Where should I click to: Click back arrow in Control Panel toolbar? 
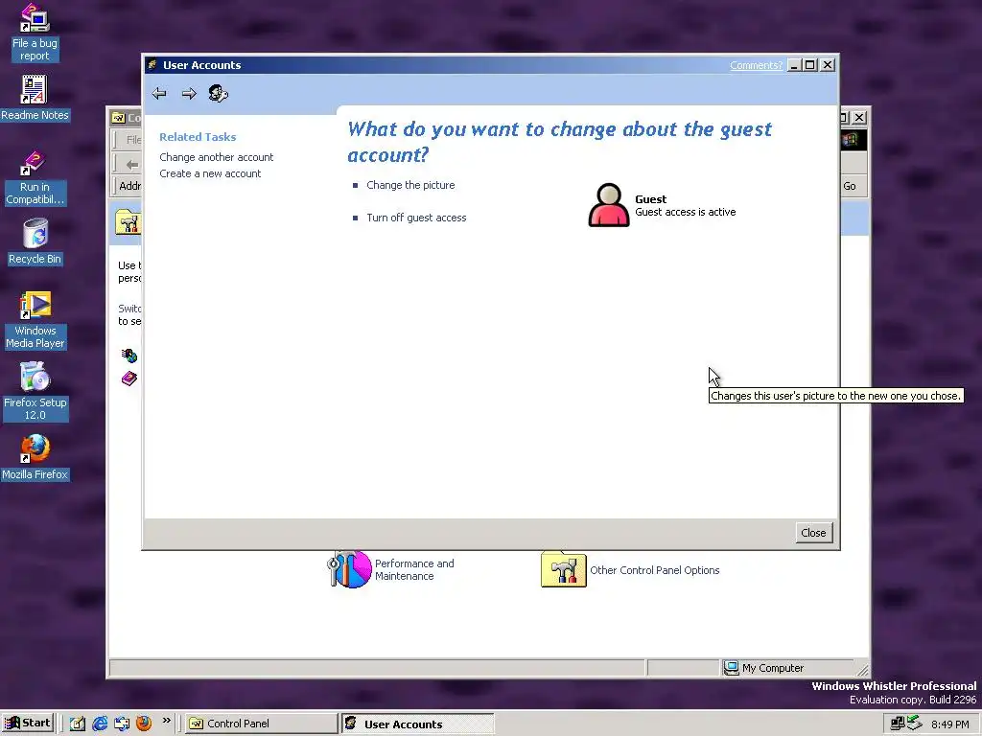131,165
